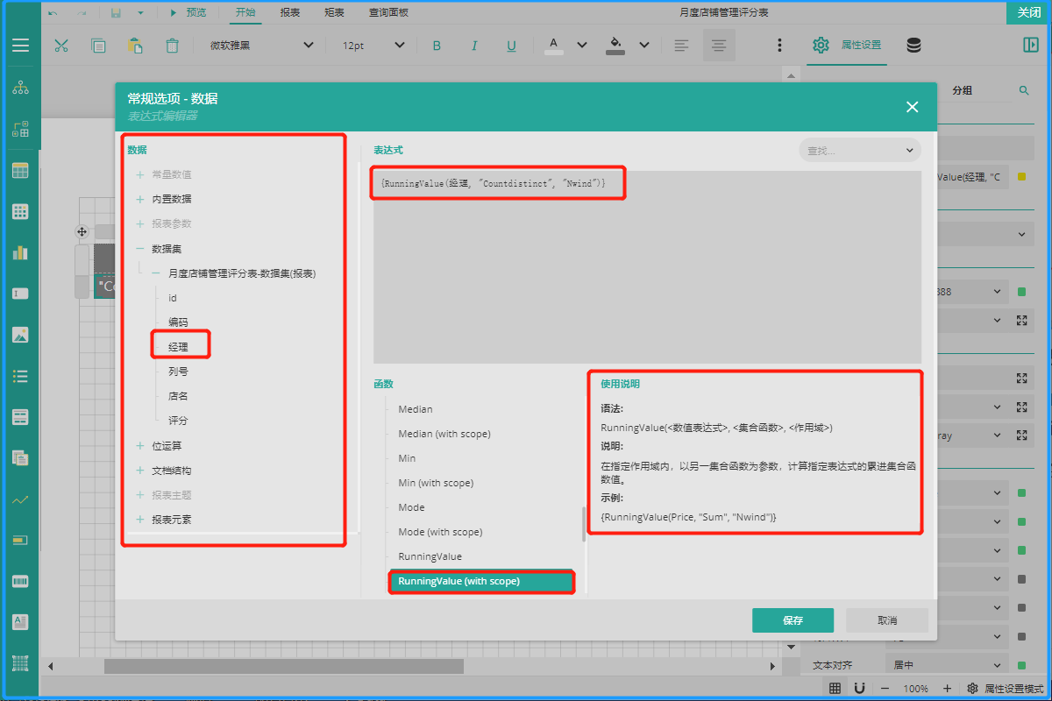The image size is (1052, 701).
Task: Toggle underline text formatting
Action: (511, 46)
